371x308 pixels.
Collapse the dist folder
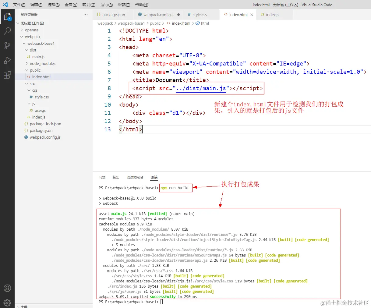(x=26, y=50)
